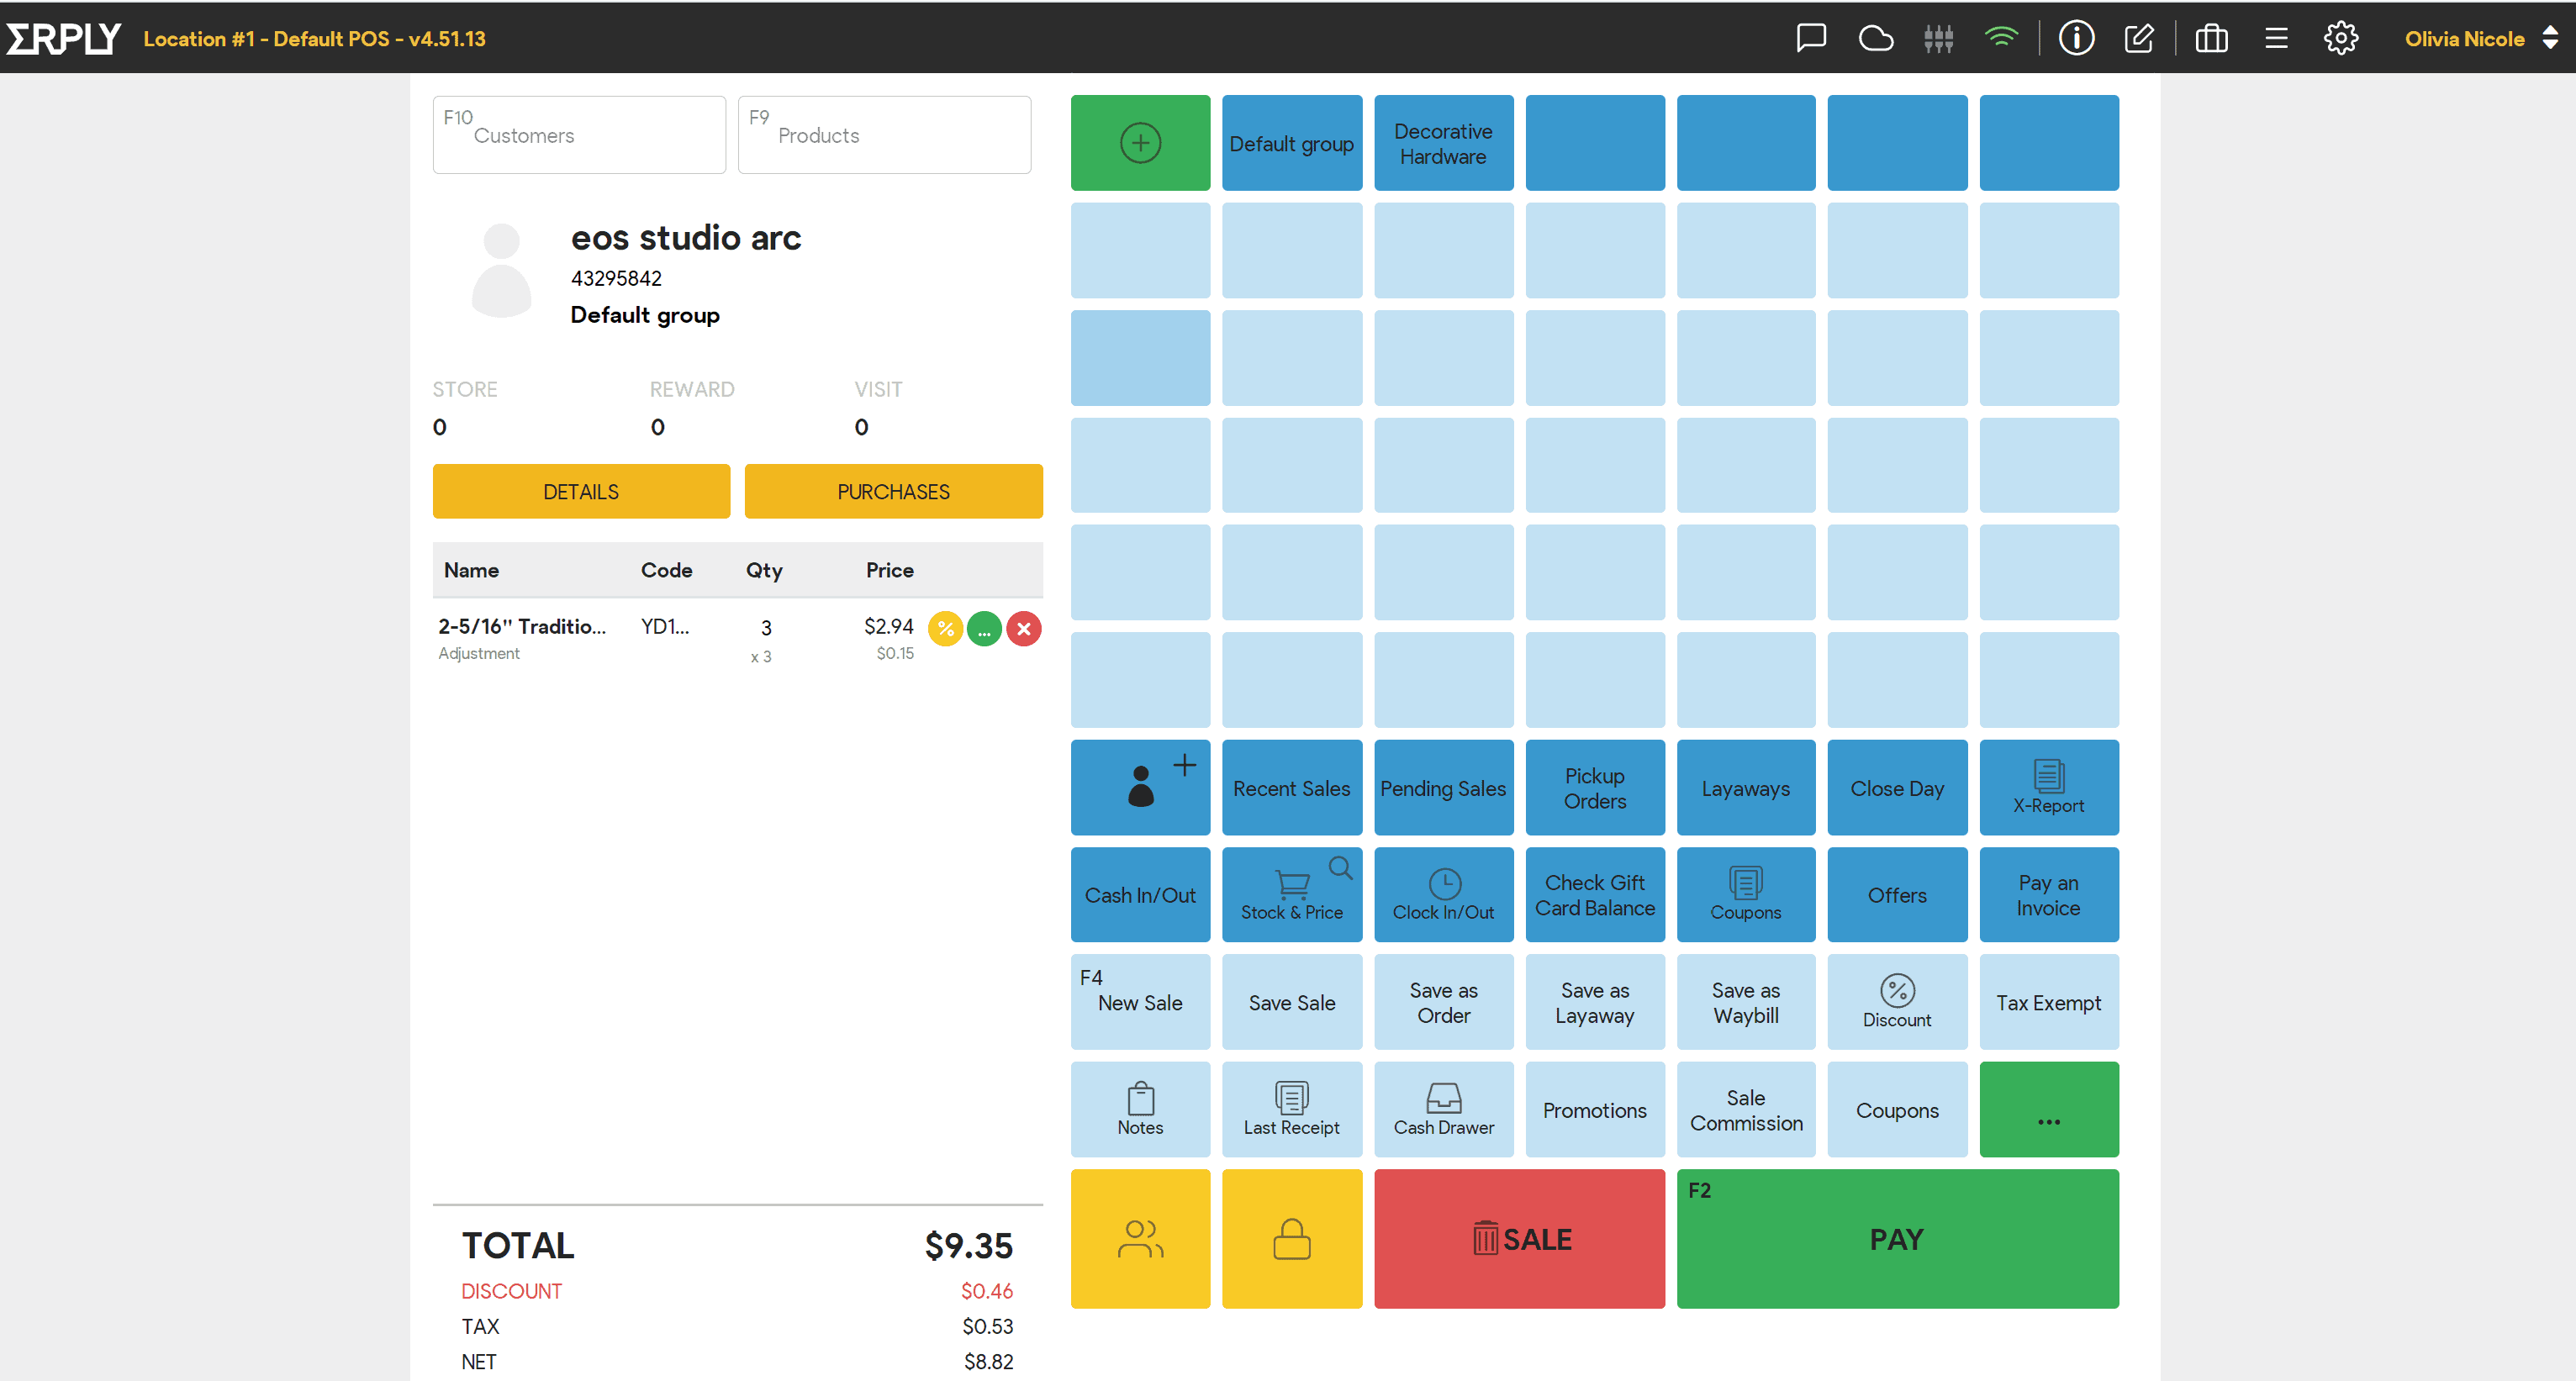Click the X-Report icon button
Image resolution: width=2576 pixels, height=1381 pixels.
2048,787
